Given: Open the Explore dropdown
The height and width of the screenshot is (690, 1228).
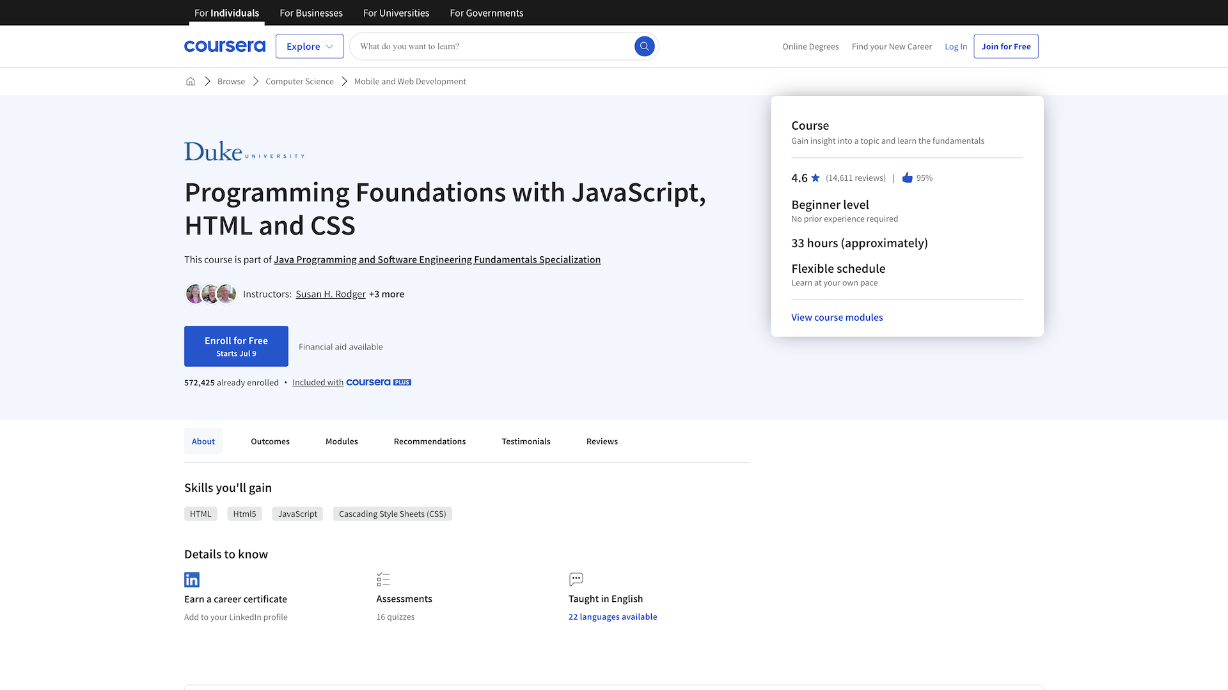Looking at the screenshot, I should 310,46.
